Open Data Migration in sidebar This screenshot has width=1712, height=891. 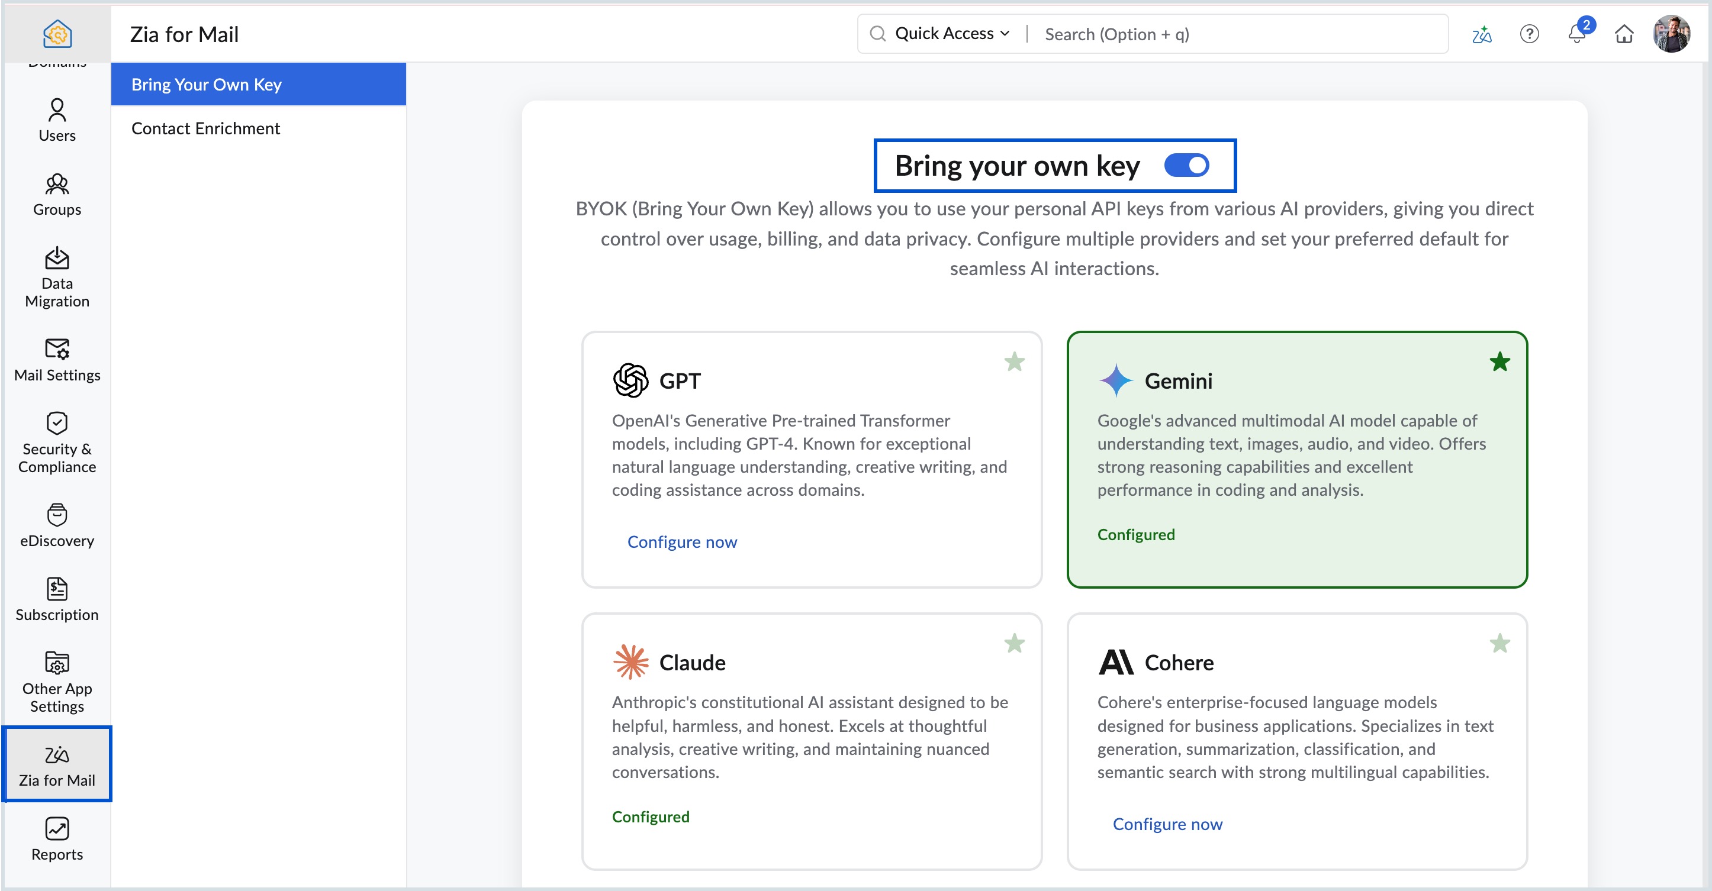coord(57,277)
